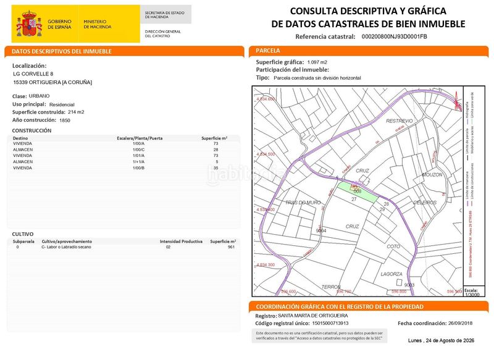This screenshot has width=494, height=349.
Task: Click the Spanish coat of arms emblem
Action: point(29,24)
